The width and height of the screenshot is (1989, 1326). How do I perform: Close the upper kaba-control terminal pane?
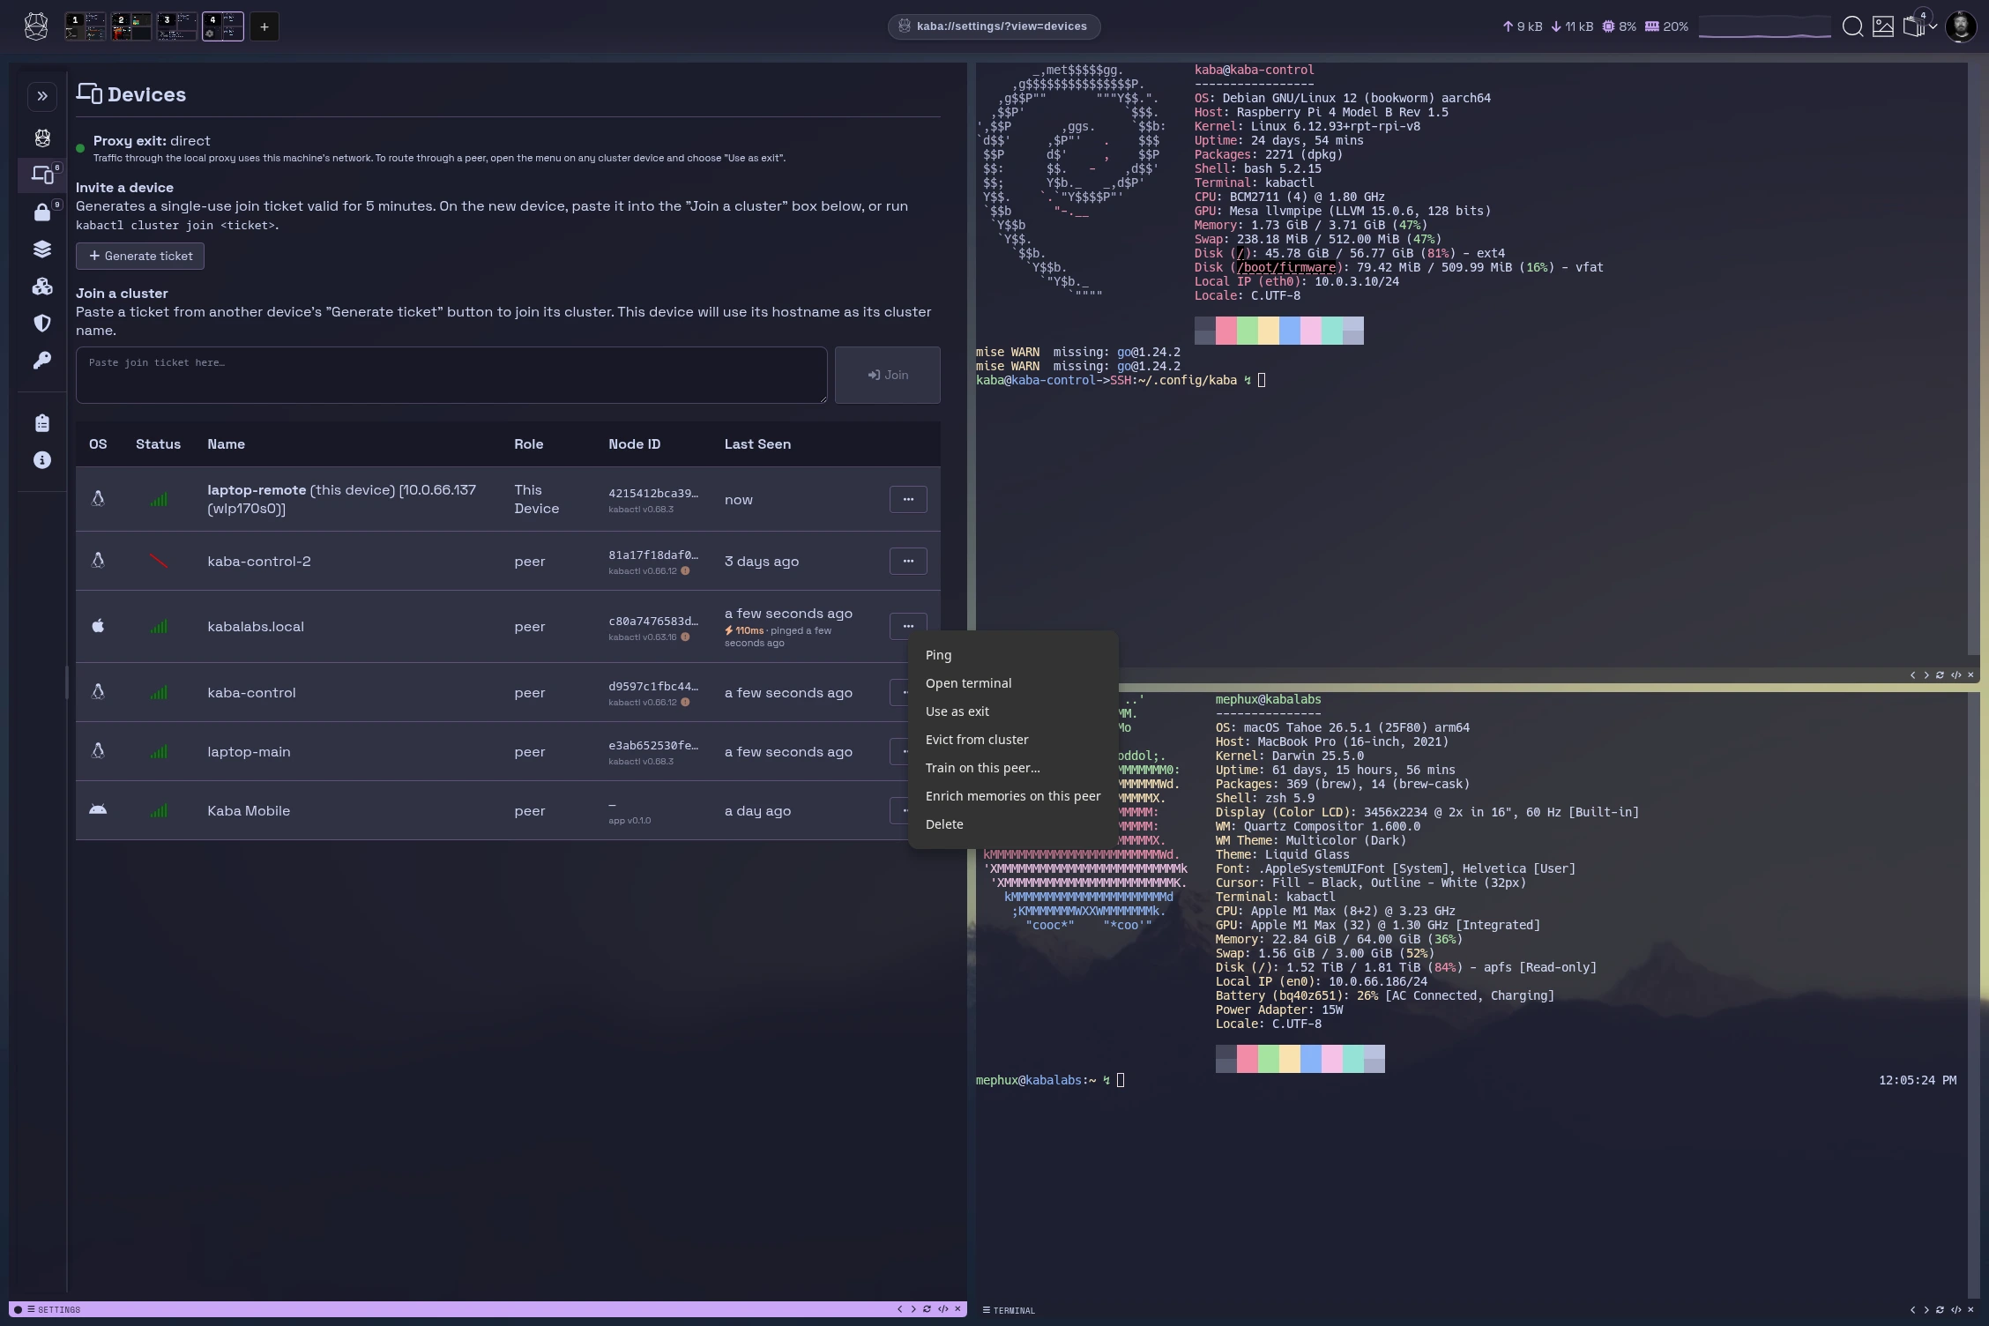tap(1970, 675)
